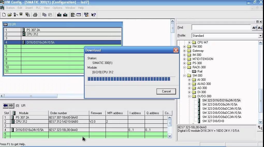Screen dimensions: 264x147
Task: Expand the IM-300 folder
Action: 184,55
